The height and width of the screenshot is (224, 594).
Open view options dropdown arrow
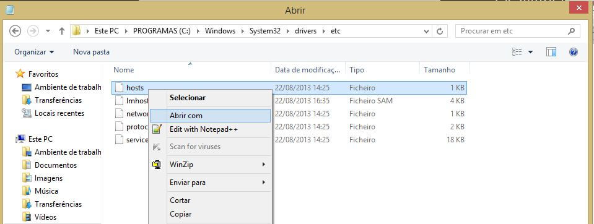530,52
